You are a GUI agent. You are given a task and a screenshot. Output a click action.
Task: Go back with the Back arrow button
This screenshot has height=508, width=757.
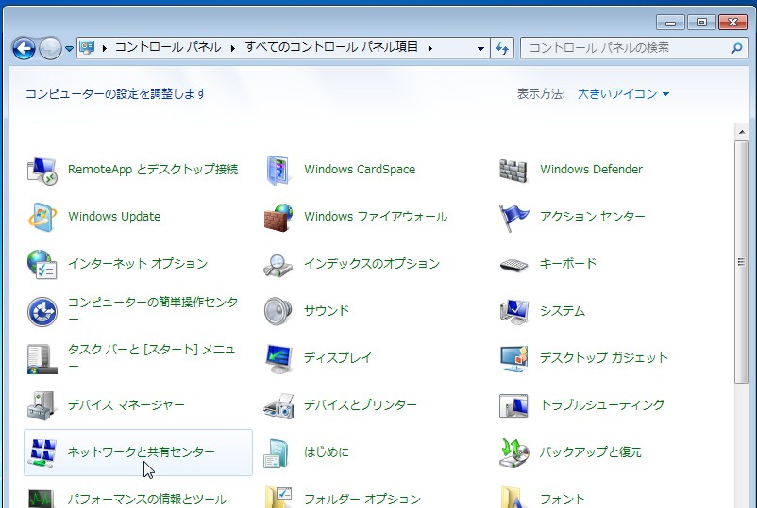(25, 48)
